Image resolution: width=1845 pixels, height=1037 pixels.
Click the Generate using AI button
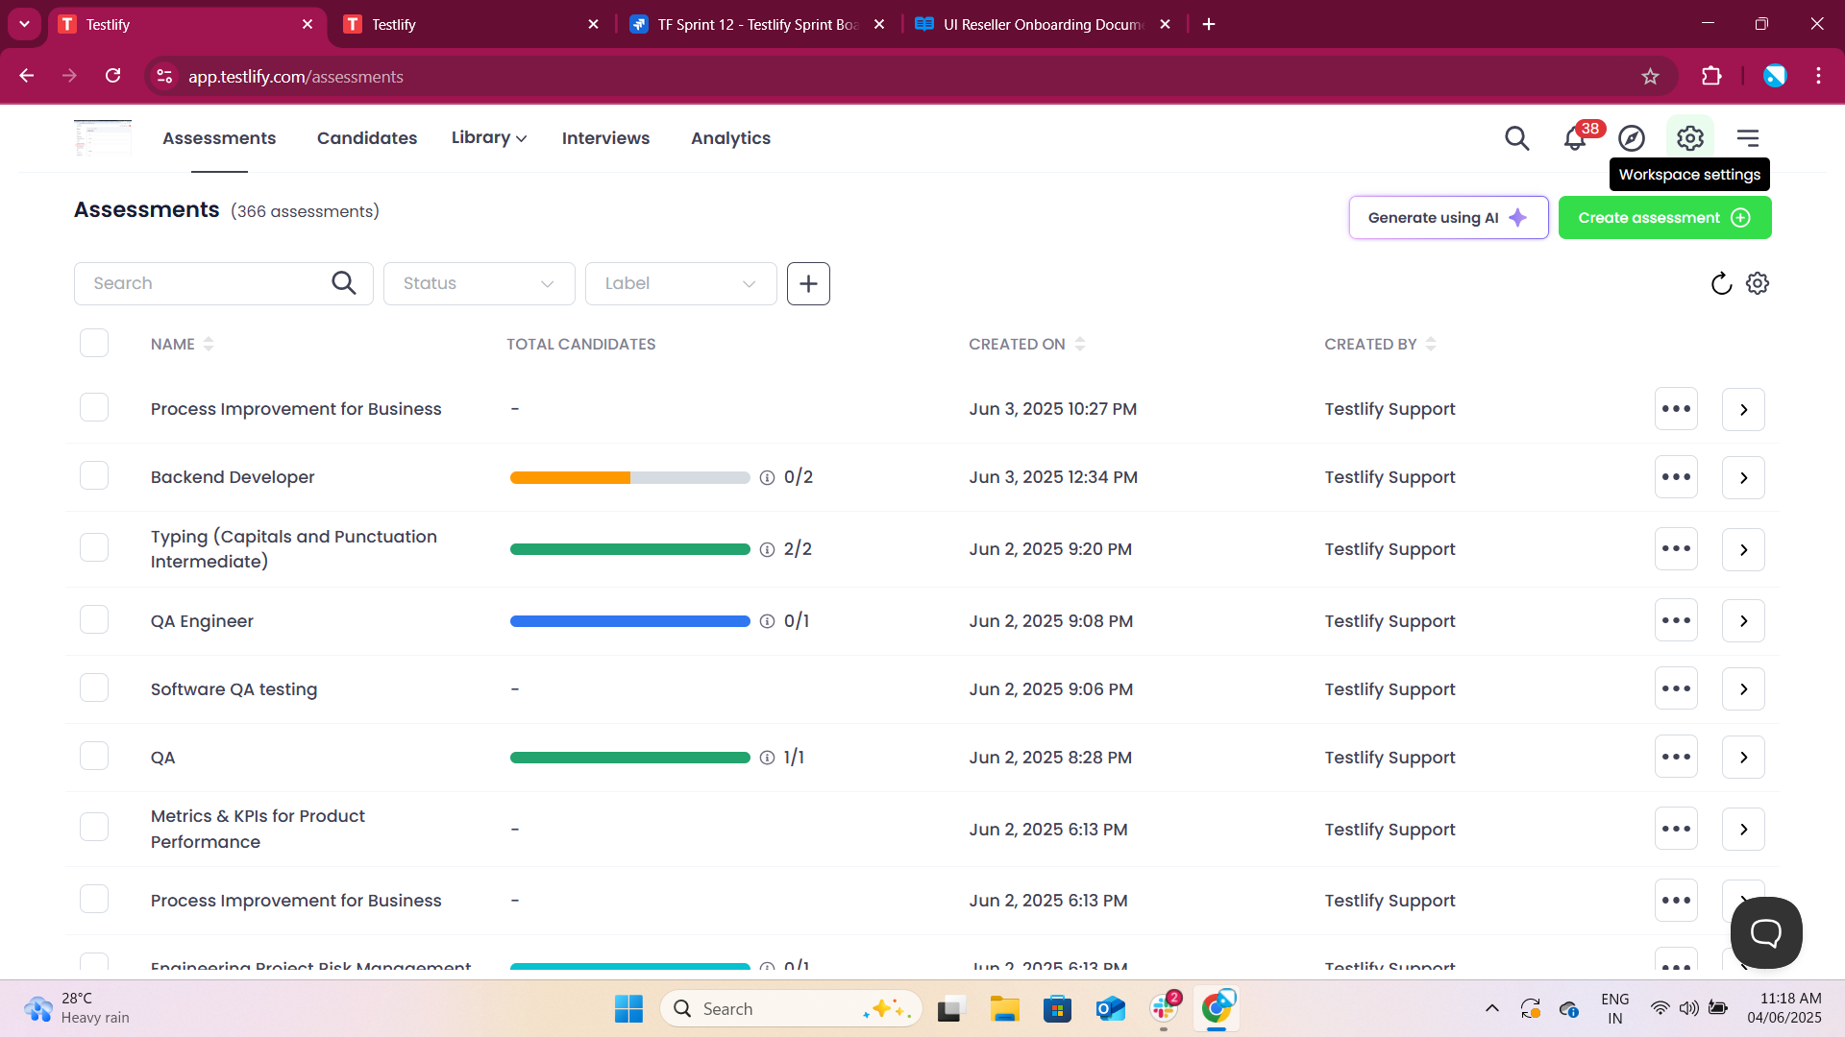pos(1448,218)
